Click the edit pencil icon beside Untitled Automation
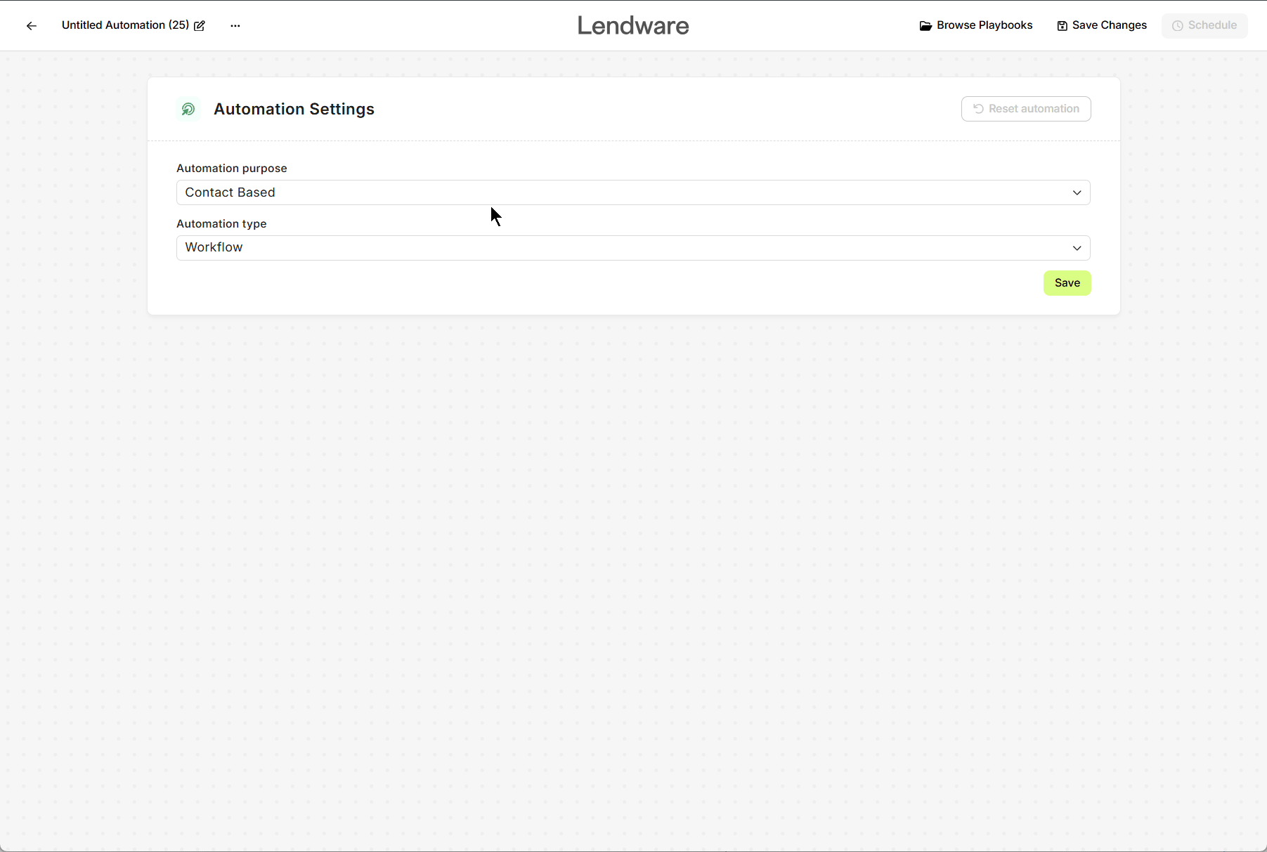The height and width of the screenshot is (852, 1267). coord(200,26)
